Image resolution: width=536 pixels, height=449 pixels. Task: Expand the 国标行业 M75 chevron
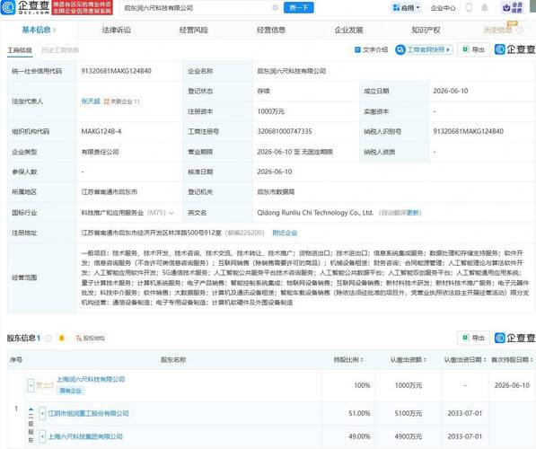(x=171, y=213)
